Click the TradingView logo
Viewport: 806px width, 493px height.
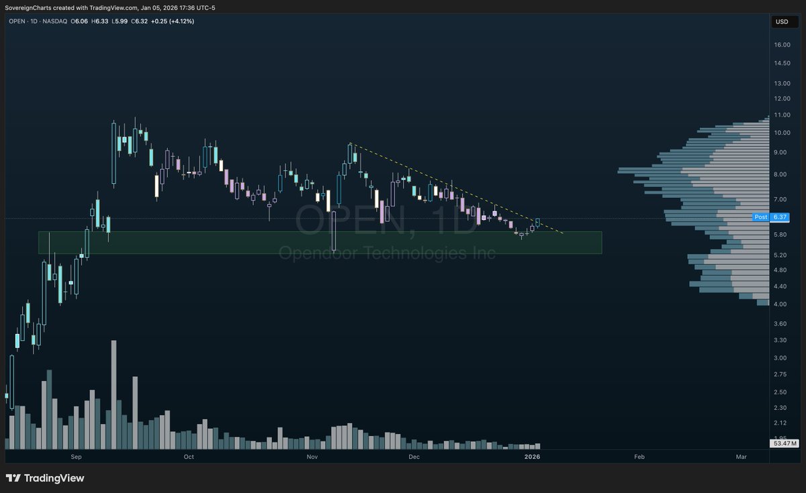pyautogui.click(x=45, y=478)
